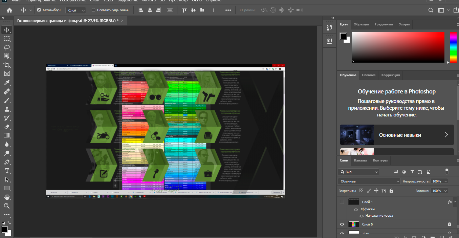Select the Zoom tool
The height and width of the screenshot is (238, 459).
6,206
